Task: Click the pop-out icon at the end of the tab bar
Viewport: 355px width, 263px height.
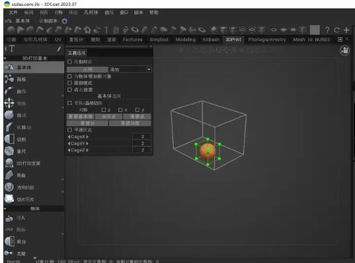Action: coord(340,40)
